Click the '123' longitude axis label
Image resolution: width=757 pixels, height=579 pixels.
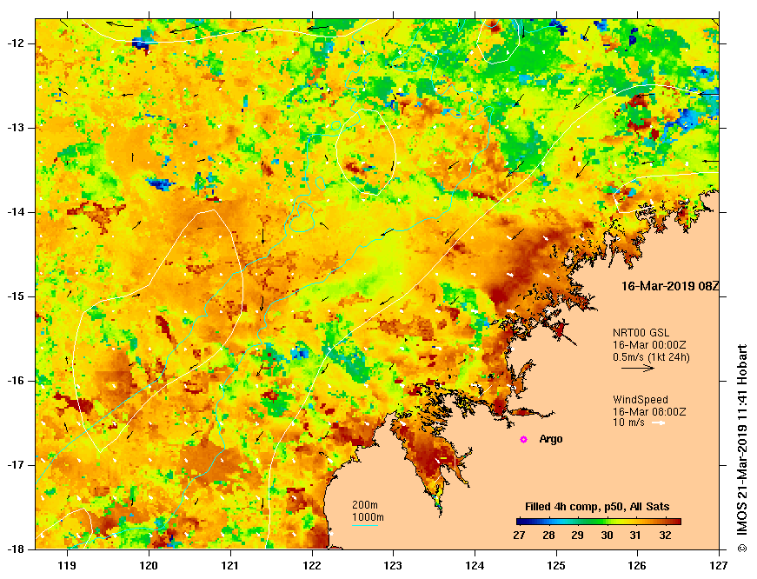tap(393, 566)
